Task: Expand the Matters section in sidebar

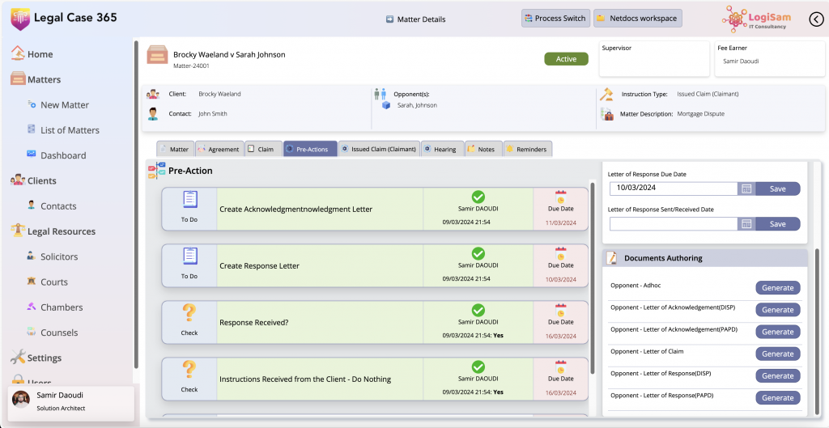Action: pos(44,79)
